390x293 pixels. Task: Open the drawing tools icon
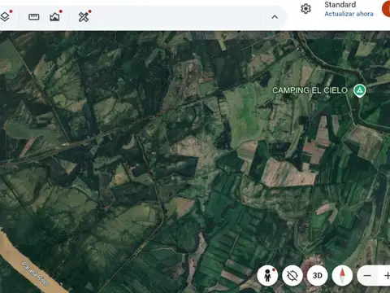(84, 17)
